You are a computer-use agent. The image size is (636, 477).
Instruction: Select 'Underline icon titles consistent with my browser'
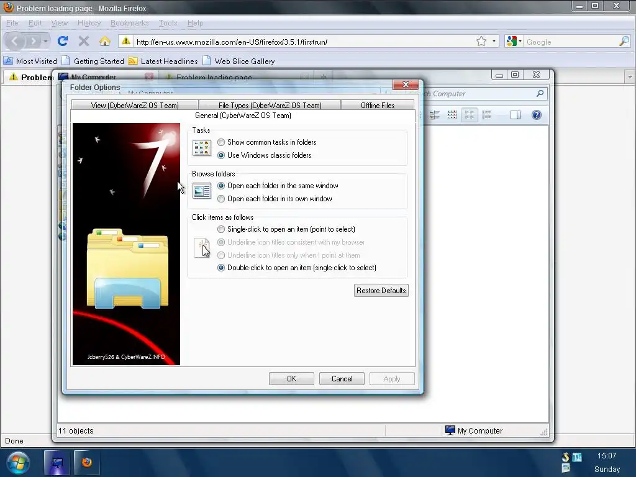[221, 242]
